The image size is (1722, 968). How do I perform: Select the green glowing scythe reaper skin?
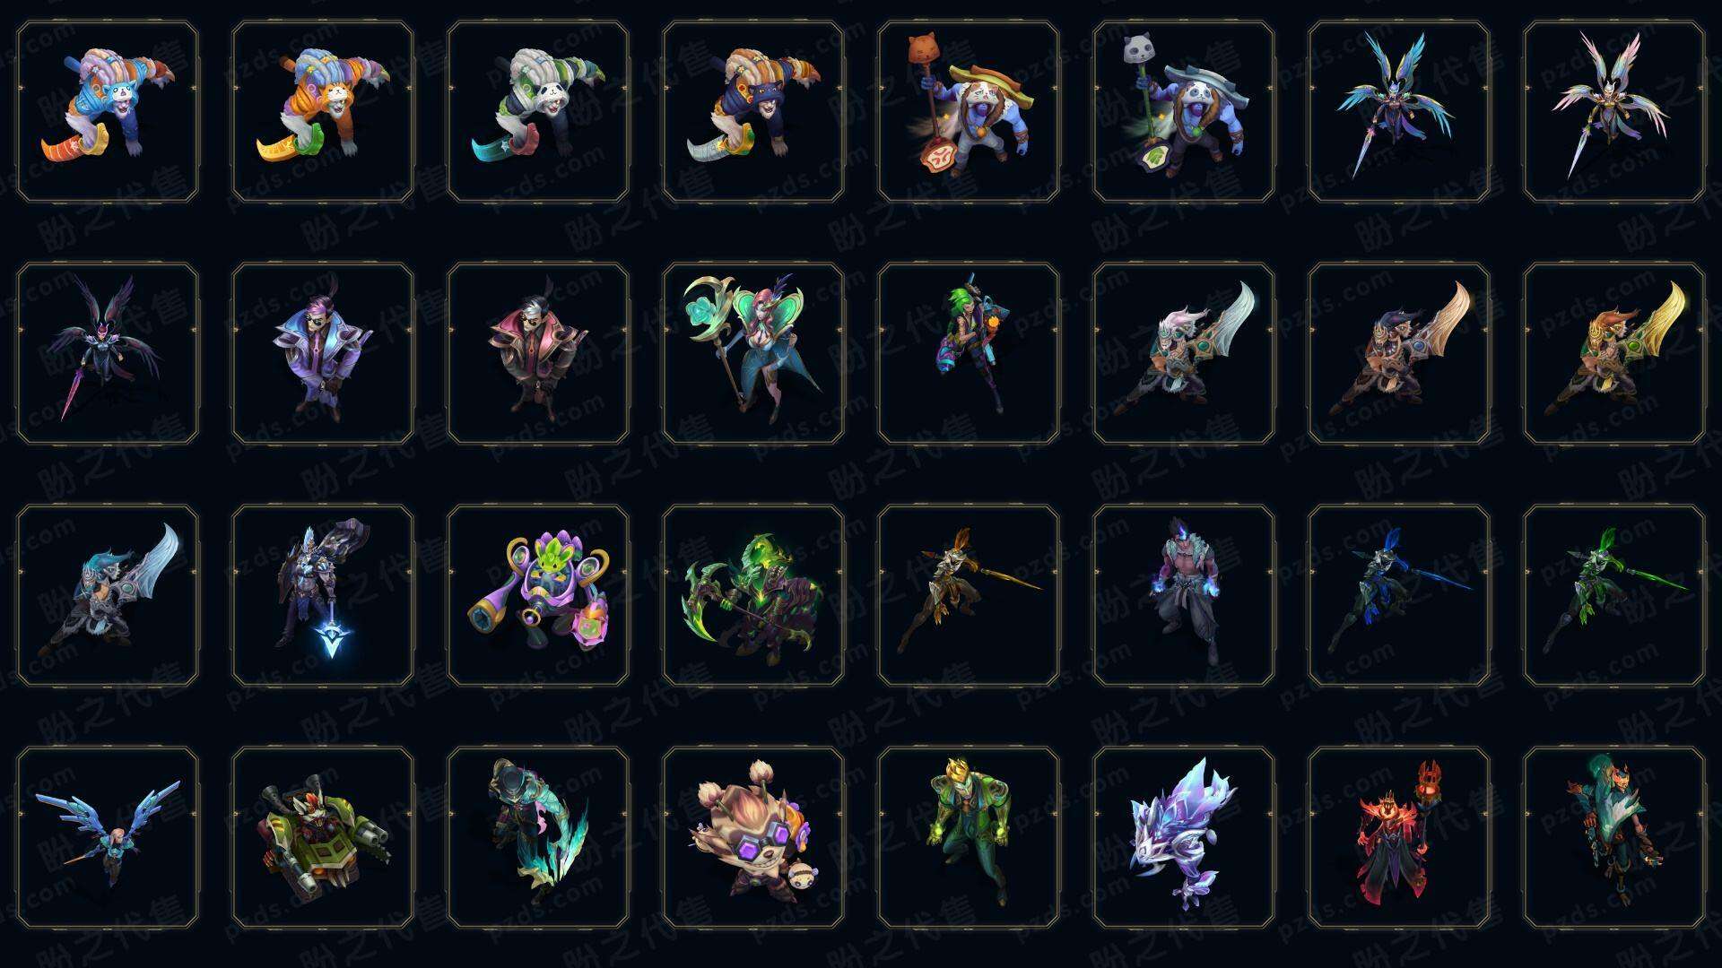753,595
